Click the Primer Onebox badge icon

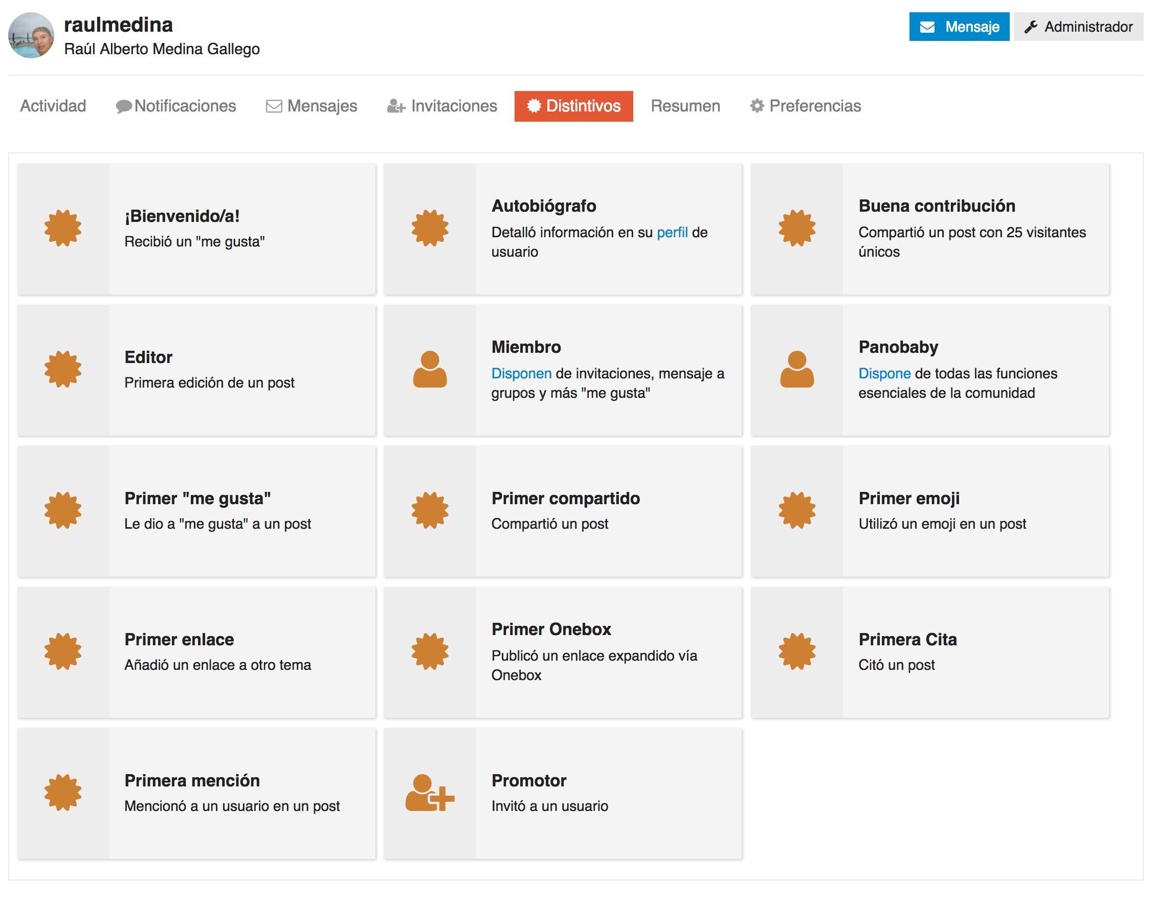tap(430, 651)
